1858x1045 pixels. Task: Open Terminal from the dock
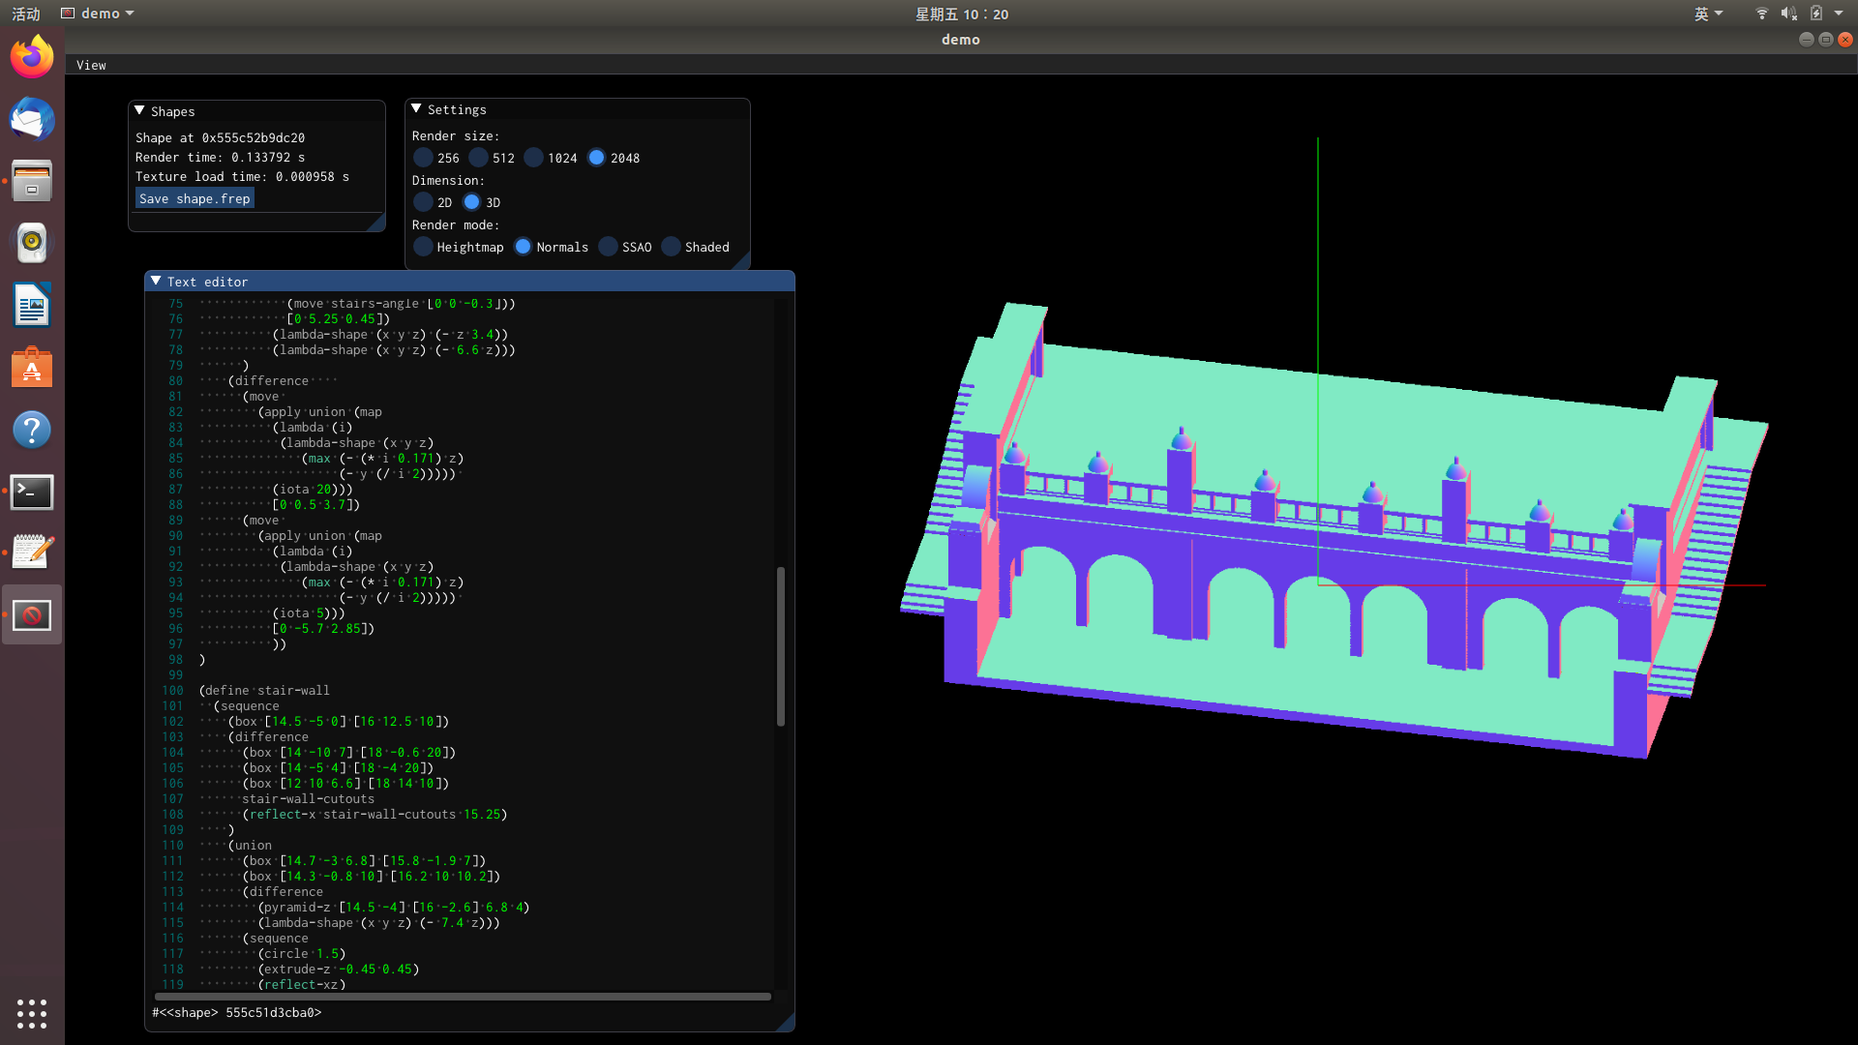click(x=32, y=492)
